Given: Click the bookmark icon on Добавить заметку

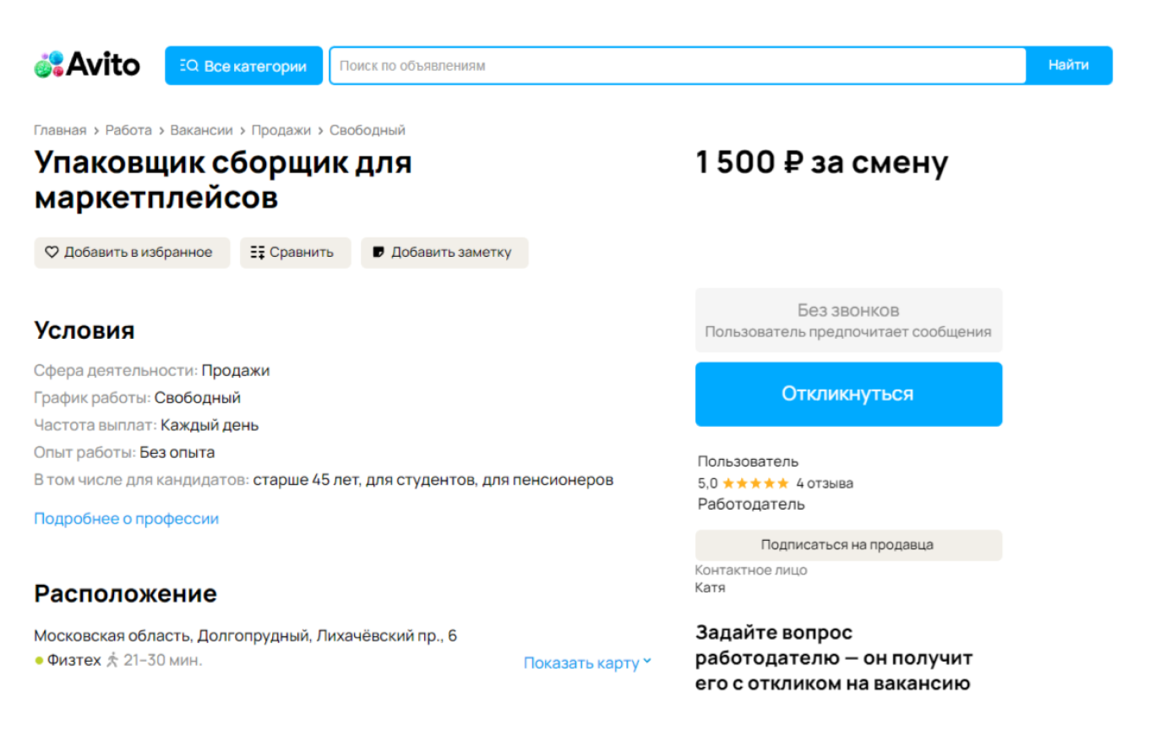Looking at the screenshot, I should click(x=378, y=252).
